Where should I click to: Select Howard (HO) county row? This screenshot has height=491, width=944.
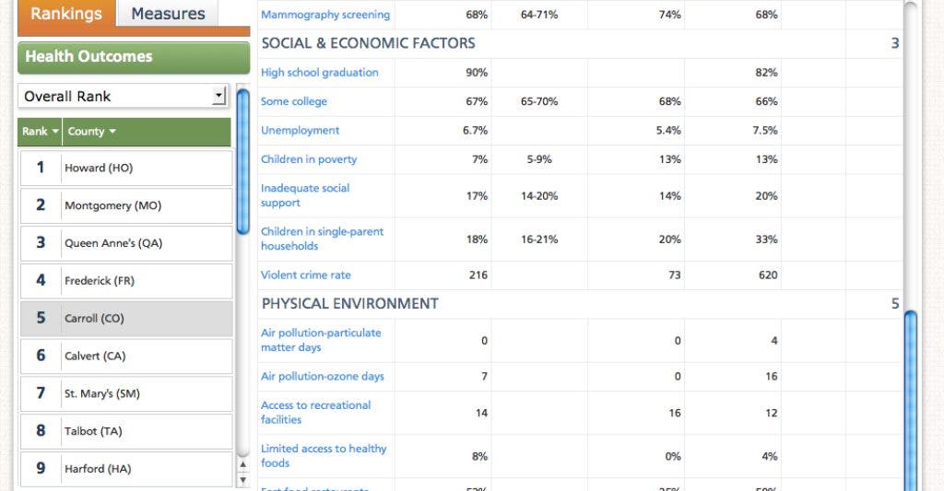126,168
